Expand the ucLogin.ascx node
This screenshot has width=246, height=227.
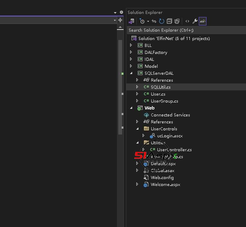pos(144,136)
